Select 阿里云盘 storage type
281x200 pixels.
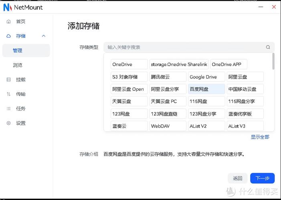click(245, 77)
